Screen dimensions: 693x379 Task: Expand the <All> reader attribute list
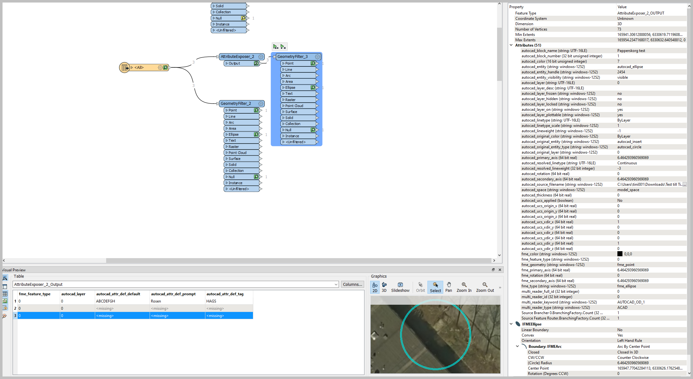click(x=132, y=68)
